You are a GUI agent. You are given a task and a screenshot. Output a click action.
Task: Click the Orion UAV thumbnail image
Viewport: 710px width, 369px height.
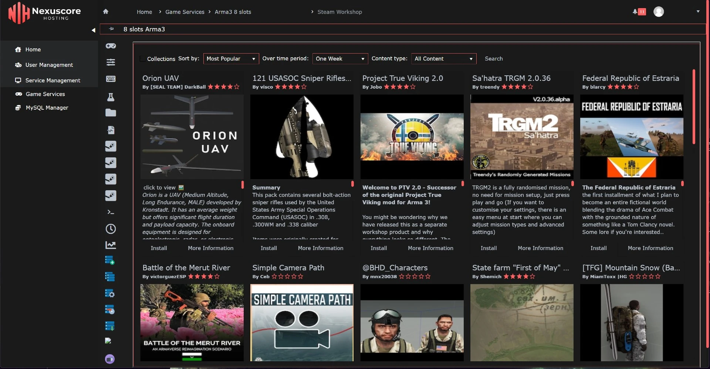click(192, 137)
